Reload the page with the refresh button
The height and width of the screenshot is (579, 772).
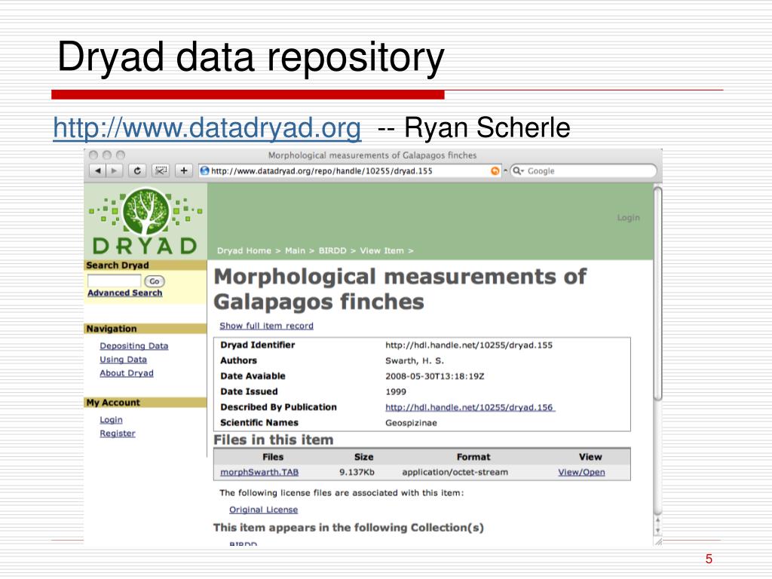point(137,171)
